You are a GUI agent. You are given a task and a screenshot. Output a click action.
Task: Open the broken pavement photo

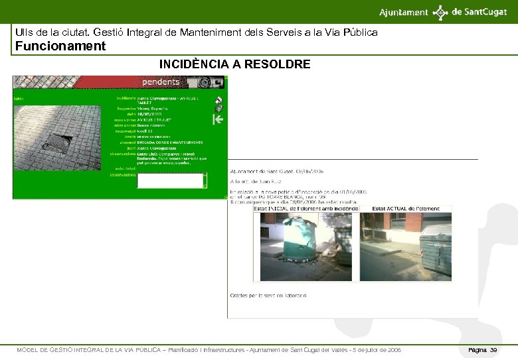[58, 138]
